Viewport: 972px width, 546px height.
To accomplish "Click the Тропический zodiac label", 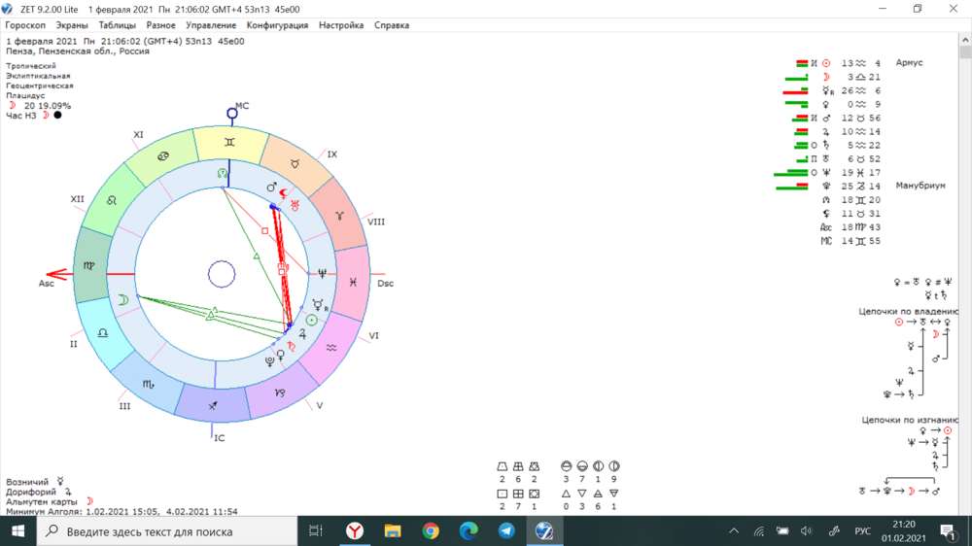I will click(31, 66).
